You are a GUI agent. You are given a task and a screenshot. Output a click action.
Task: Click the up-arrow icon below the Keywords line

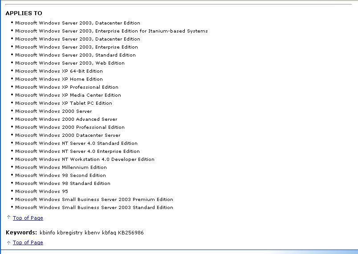pyautogui.click(x=8, y=242)
